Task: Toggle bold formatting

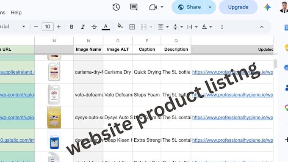Action: click(72, 27)
